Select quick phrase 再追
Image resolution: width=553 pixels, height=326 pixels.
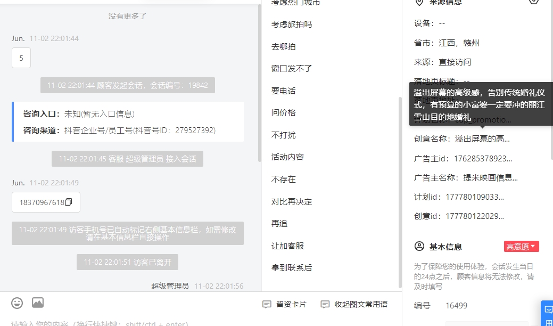coord(279,224)
